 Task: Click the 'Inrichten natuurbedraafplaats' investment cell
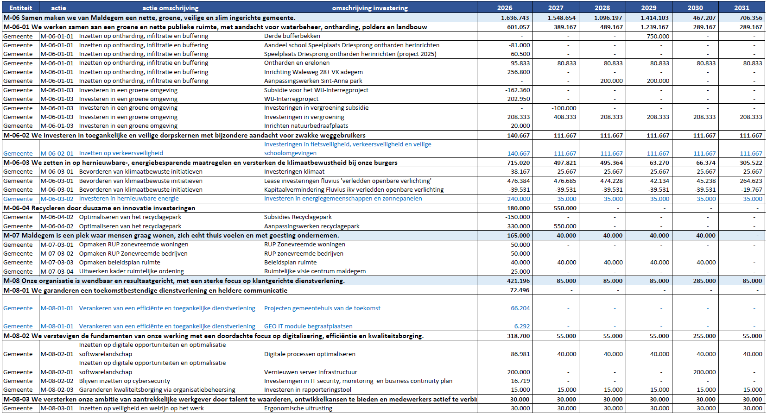306,126
